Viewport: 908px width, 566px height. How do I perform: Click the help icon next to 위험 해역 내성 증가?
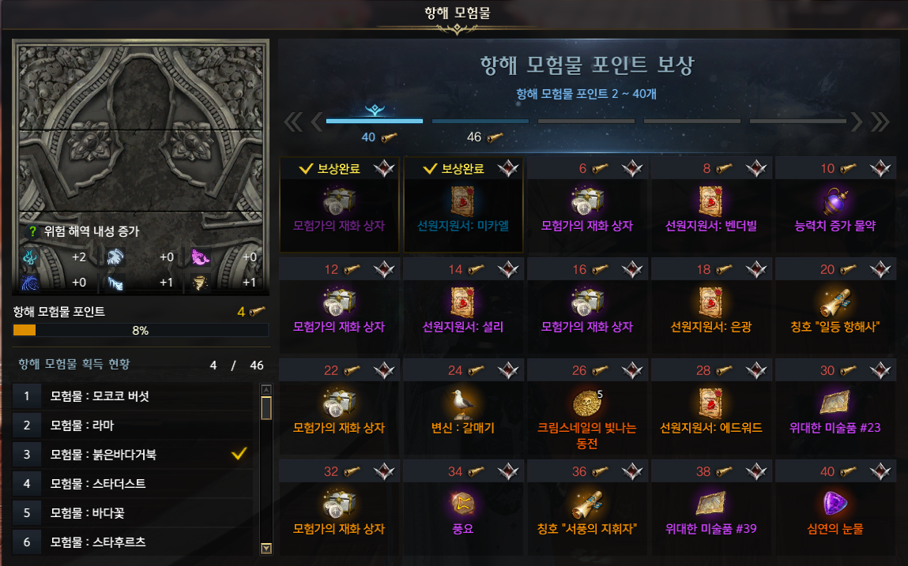[x=32, y=231]
